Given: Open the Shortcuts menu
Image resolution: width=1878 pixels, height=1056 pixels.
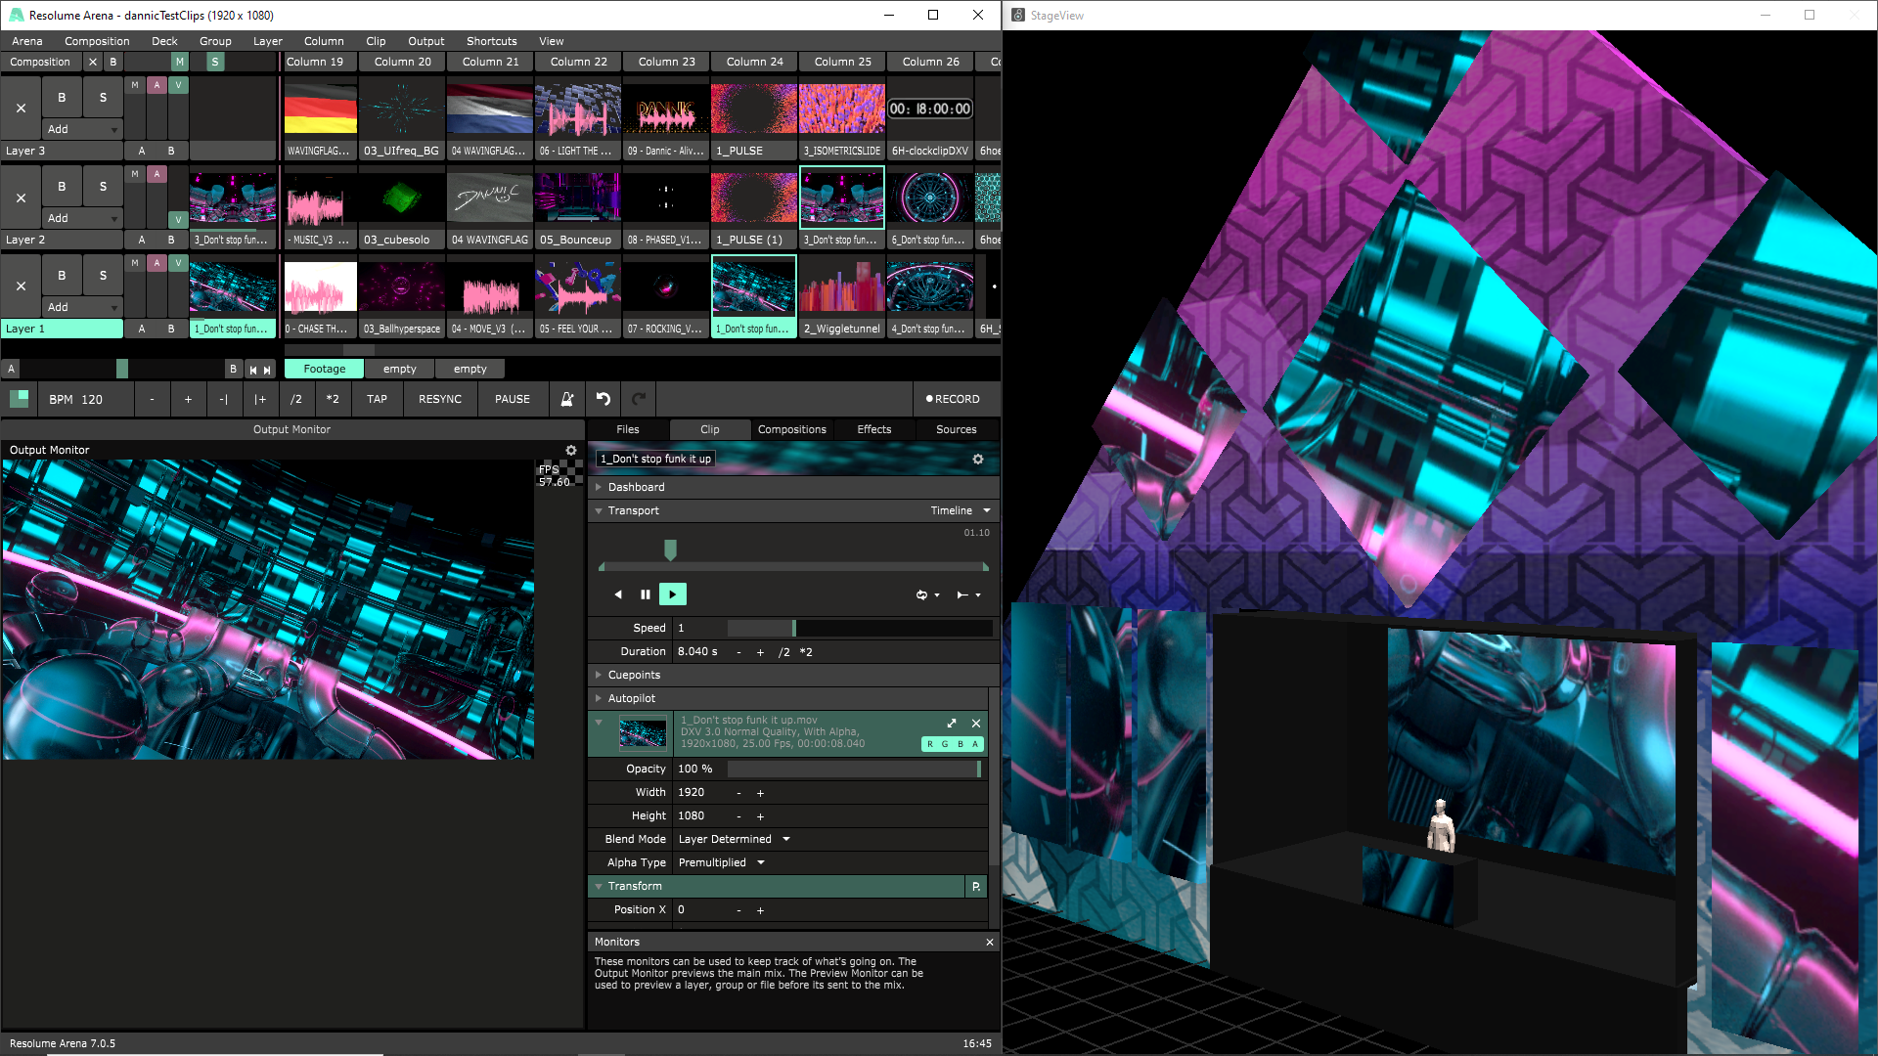Looking at the screenshot, I should [x=491, y=41].
